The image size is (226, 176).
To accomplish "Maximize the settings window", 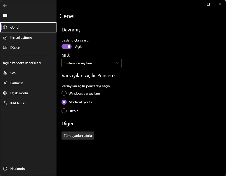I will [208, 4].
